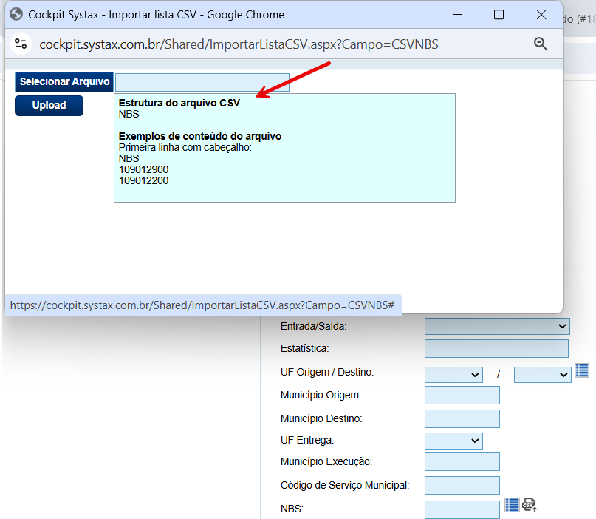Open the UF Origem / Destino list icon
The image size is (596, 519).
pos(582,370)
